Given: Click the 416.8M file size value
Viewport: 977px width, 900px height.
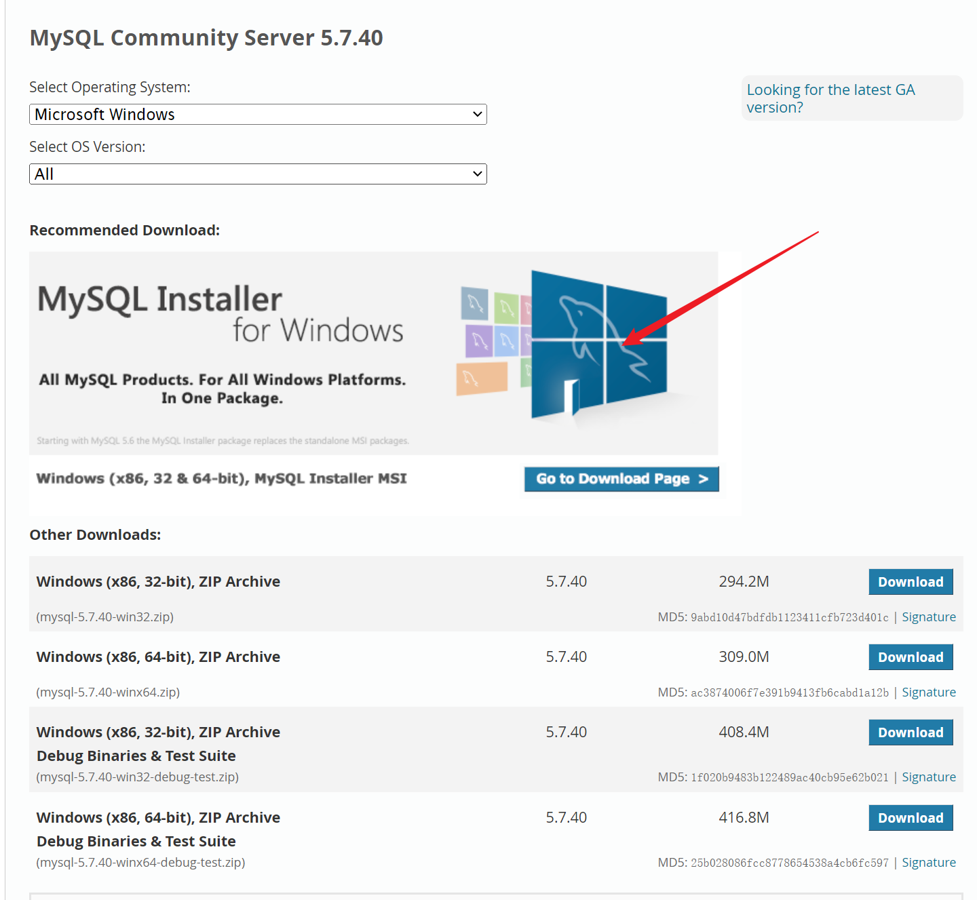Looking at the screenshot, I should (x=744, y=818).
